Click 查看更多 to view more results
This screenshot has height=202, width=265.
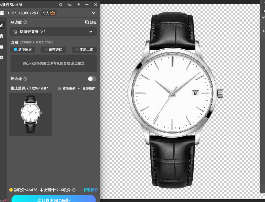pos(67,88)
